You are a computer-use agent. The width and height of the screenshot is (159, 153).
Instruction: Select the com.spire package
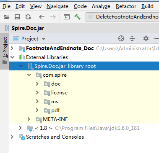55,75
